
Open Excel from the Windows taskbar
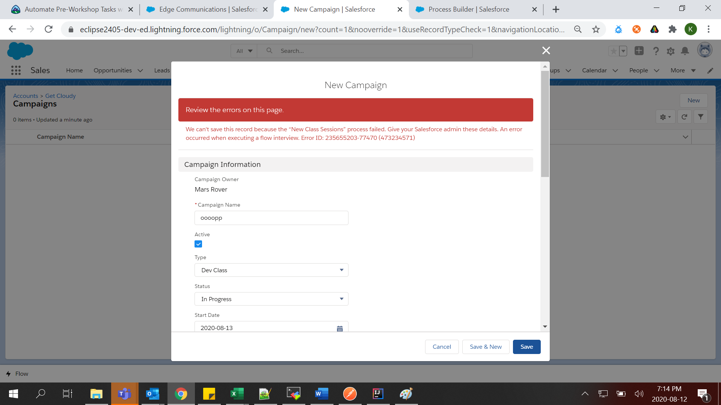[x=237, y=394]
